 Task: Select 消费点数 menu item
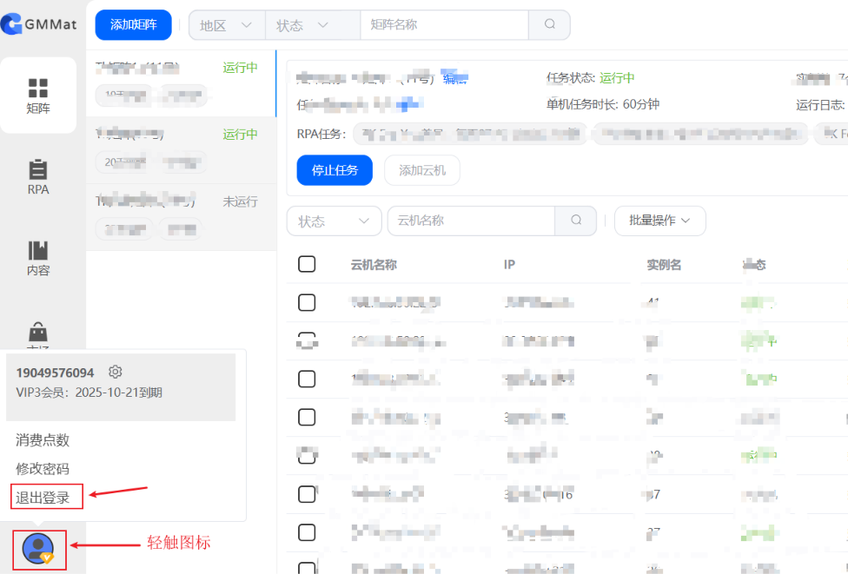[43, 440]
